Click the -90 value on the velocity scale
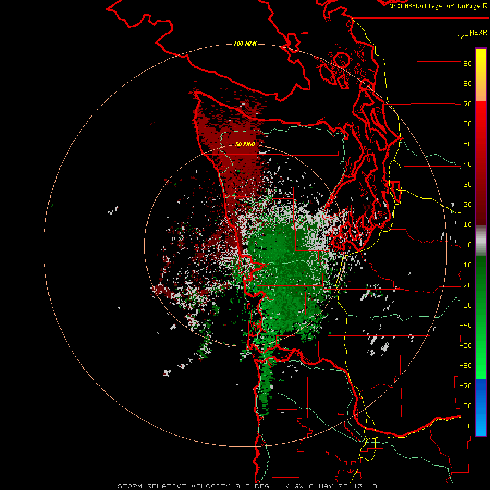Viewport: 490px width, 490px height. pyautogui.click(x=465, y=426)
